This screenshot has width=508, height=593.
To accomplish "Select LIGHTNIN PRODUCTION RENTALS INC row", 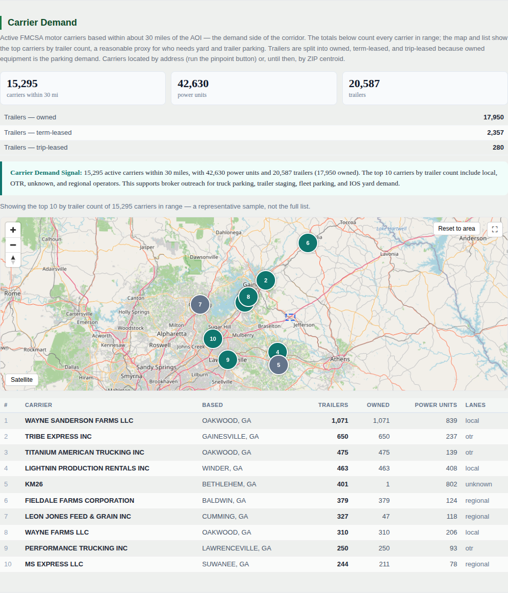I will click(254, 468).
